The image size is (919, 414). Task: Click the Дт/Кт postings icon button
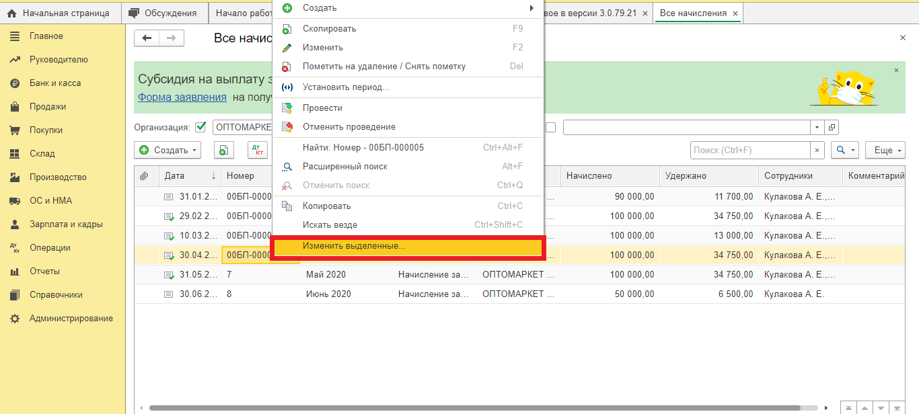coord(258,151)
